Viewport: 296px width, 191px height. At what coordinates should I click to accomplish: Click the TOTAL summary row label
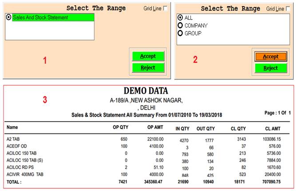pos(15,181)
